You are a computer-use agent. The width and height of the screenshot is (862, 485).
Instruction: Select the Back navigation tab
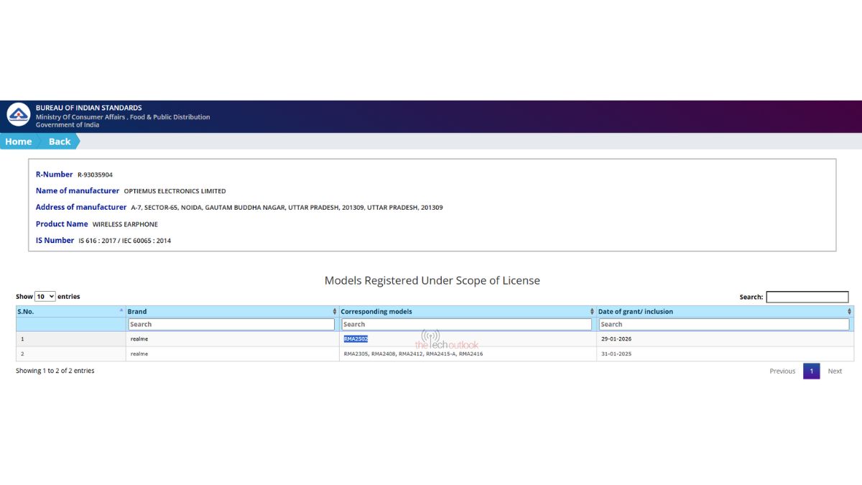click(x=60, y=142)
